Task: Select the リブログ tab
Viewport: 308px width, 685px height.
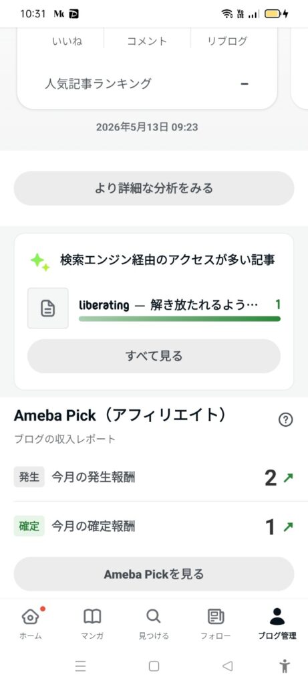Action: click(x=227, y=41)
